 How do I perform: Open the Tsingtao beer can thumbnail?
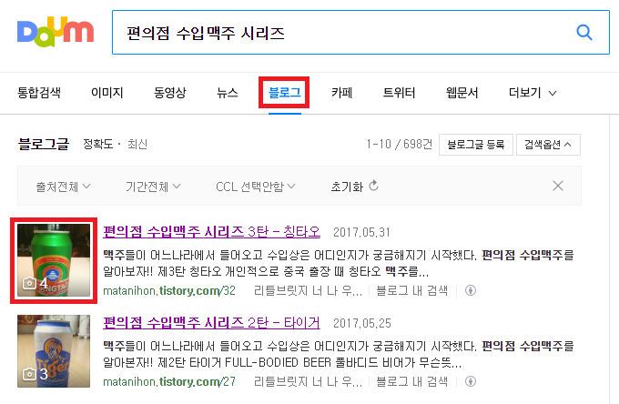54,260
